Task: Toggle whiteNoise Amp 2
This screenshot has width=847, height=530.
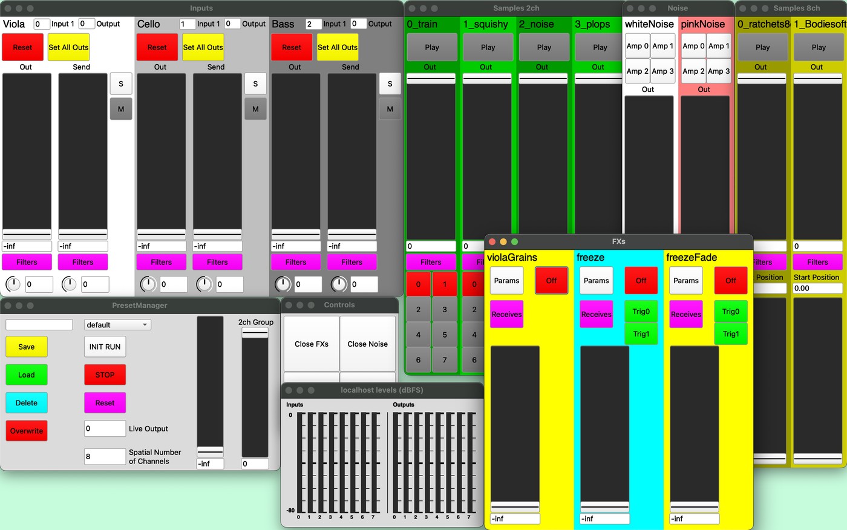Action: (x=638, y=71)
